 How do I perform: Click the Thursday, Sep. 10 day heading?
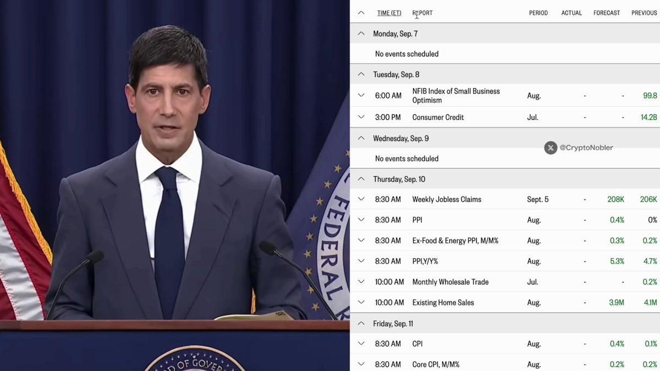(x=399, y=179)
